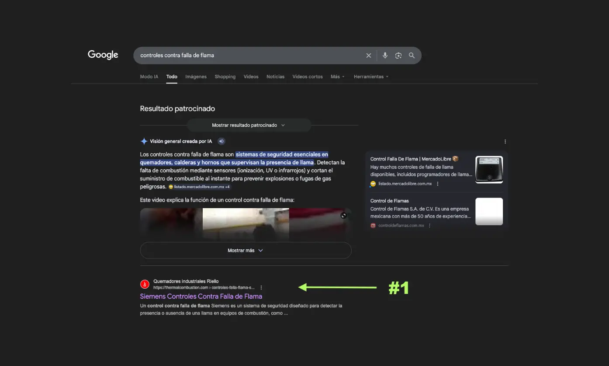This screenshot has width=609, height=366.
Task: Open three-dot menu for thermalcombustion.com result
Action: 261,288
